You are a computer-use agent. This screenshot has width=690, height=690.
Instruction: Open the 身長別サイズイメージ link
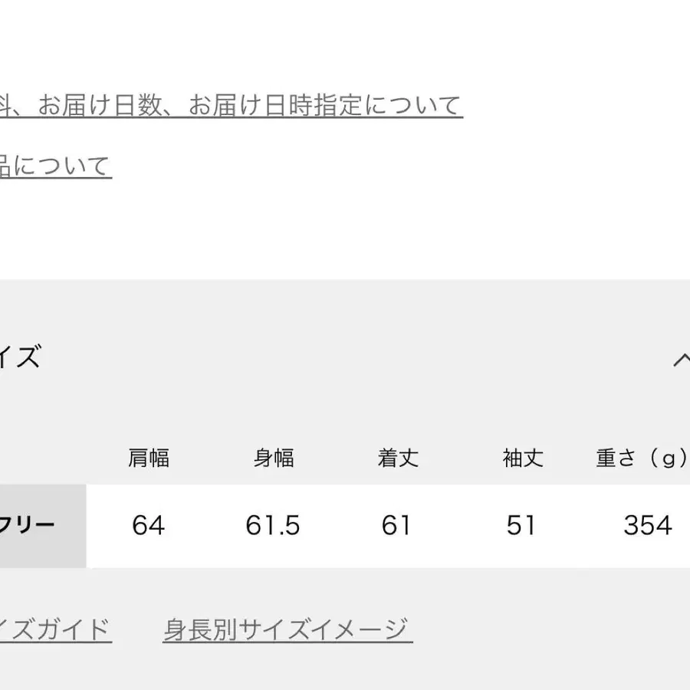tap(287, 630)
